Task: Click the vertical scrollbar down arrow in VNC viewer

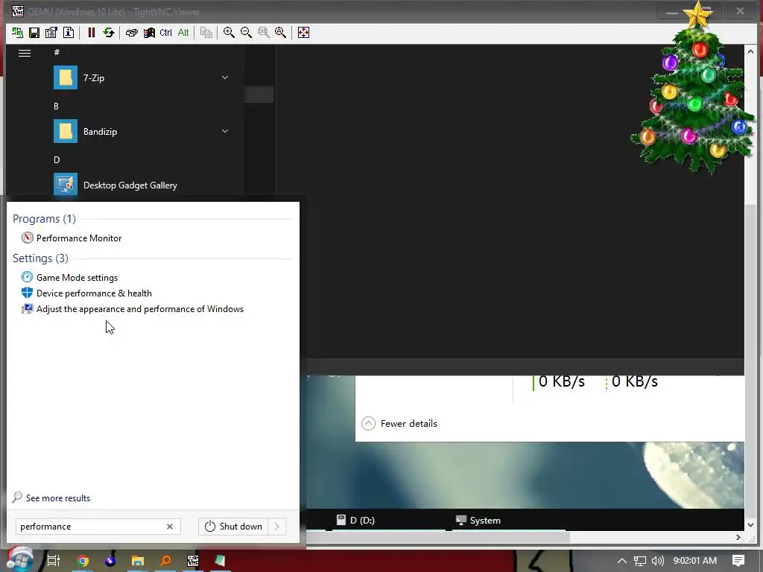Action: 750,525
